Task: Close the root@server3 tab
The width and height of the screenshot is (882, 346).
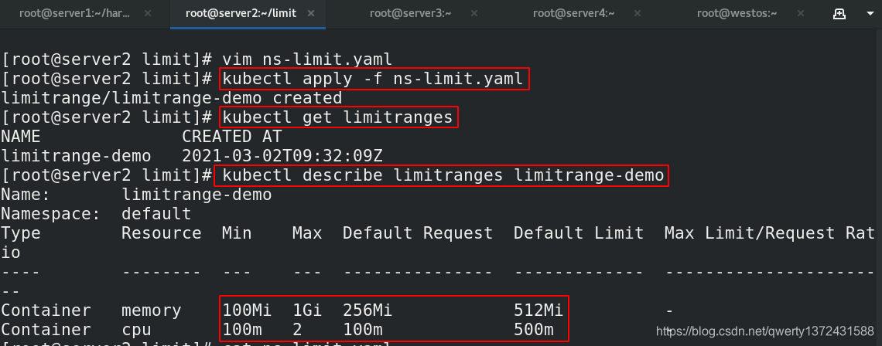Action: [x=475, y=13]
